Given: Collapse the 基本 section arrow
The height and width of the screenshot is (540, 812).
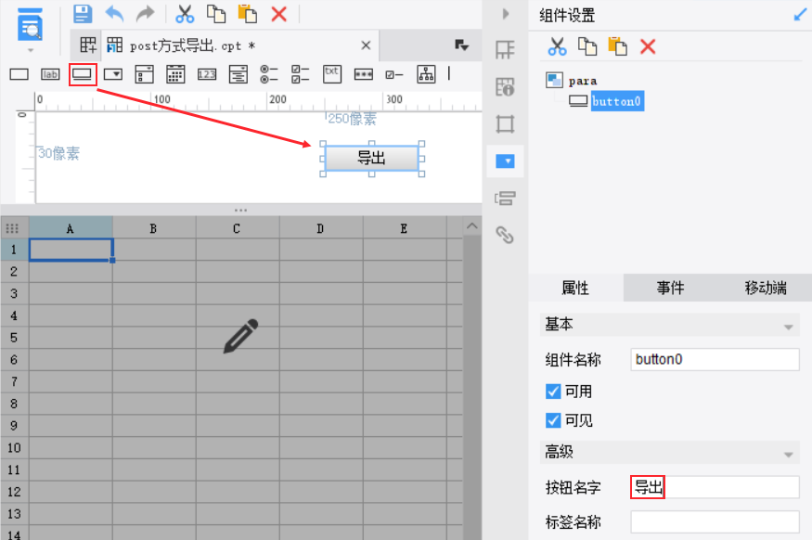Looking at the screenshot, I should point(788,328).
